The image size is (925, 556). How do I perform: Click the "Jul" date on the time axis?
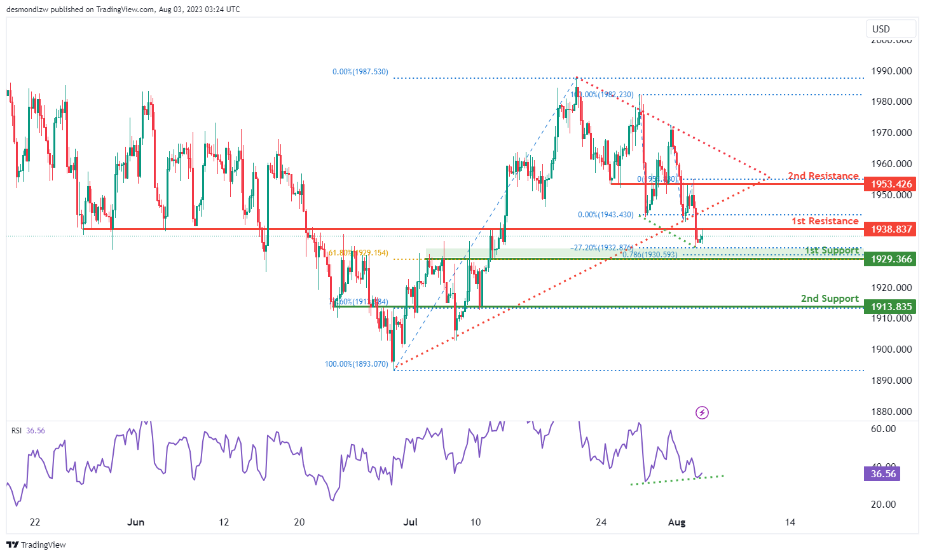pos(411,522)
